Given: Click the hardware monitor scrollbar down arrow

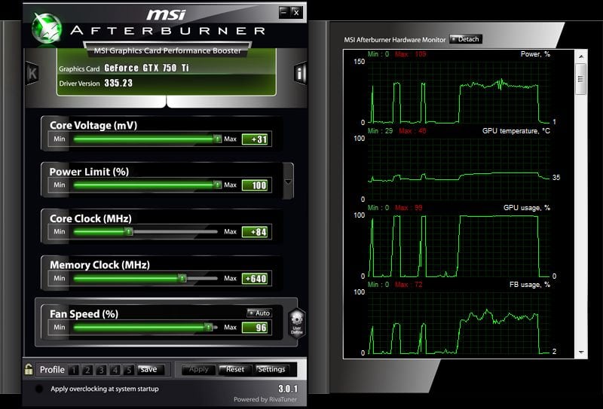Looking at the screenshot, I should pos(580,352).
